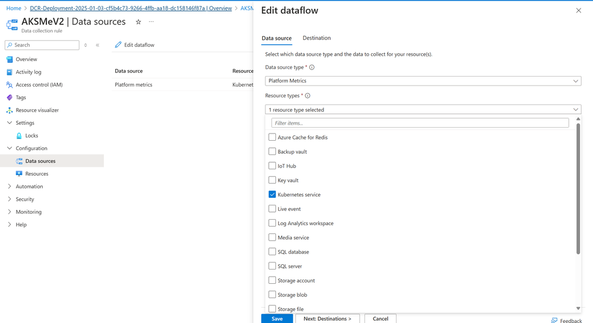Click the Locks padlock icon
The height and width of the screenshot is (323, 593).
coord(19,136)
